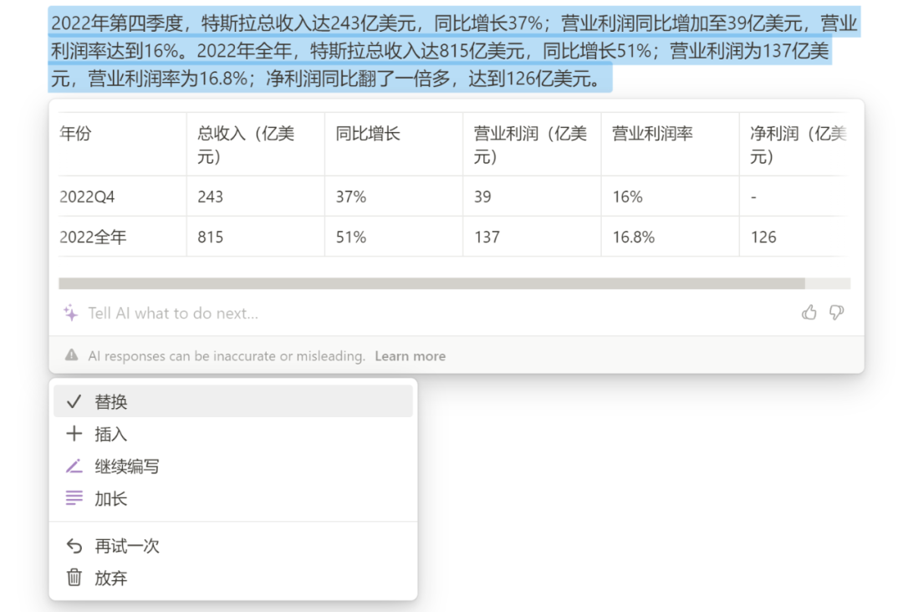Click the highlighted paragraph about 特斯拉总收入

point(454,51)
